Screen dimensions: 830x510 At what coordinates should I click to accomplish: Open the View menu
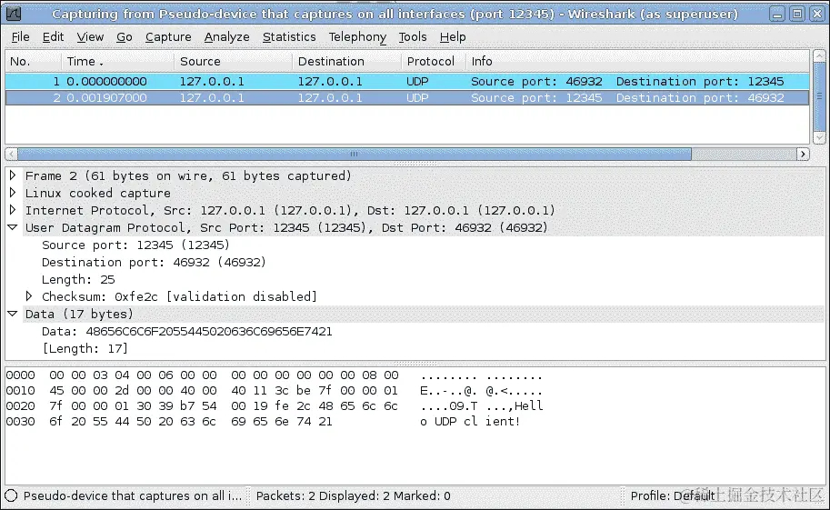(90, 36)
